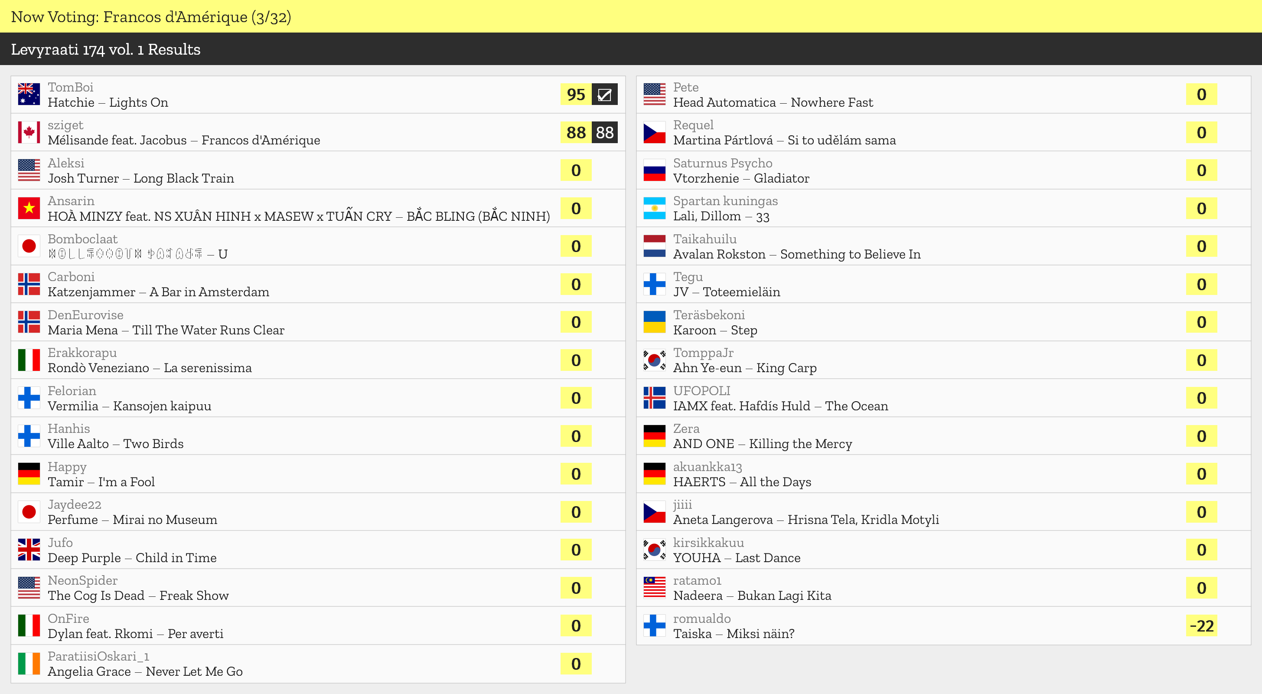Click the Ukrainian flag beside Teräsbekoni
Screen dimensions: 1262x694
point(654,322)
